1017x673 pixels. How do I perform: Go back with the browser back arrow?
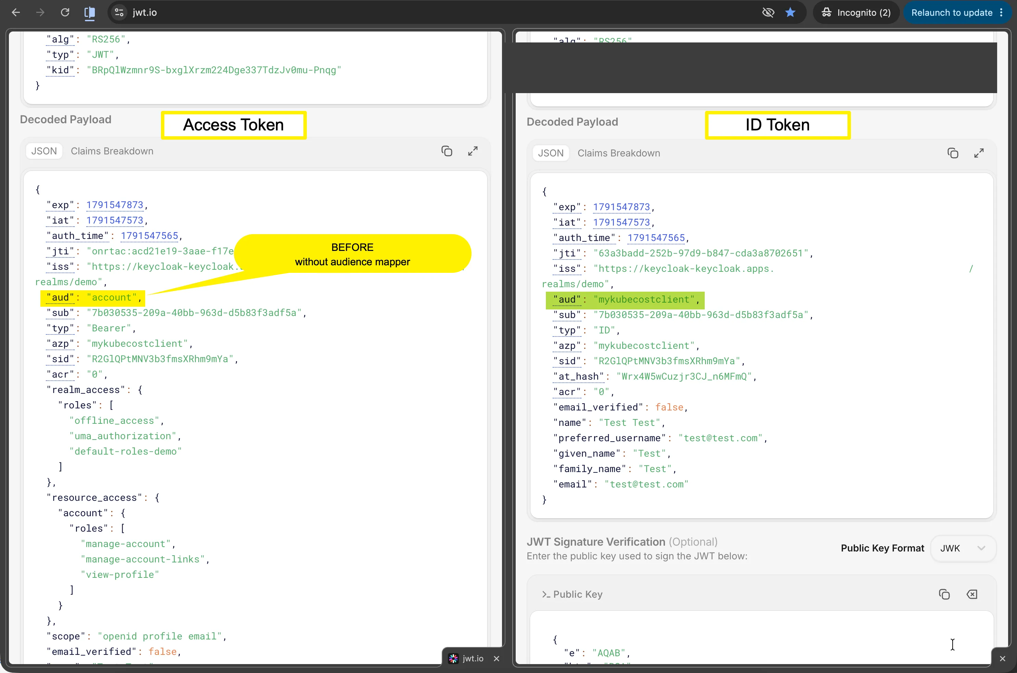point(16,12)
